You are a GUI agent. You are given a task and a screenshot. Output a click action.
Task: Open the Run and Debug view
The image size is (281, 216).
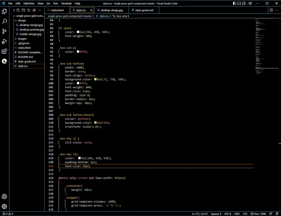pos(4,41)
